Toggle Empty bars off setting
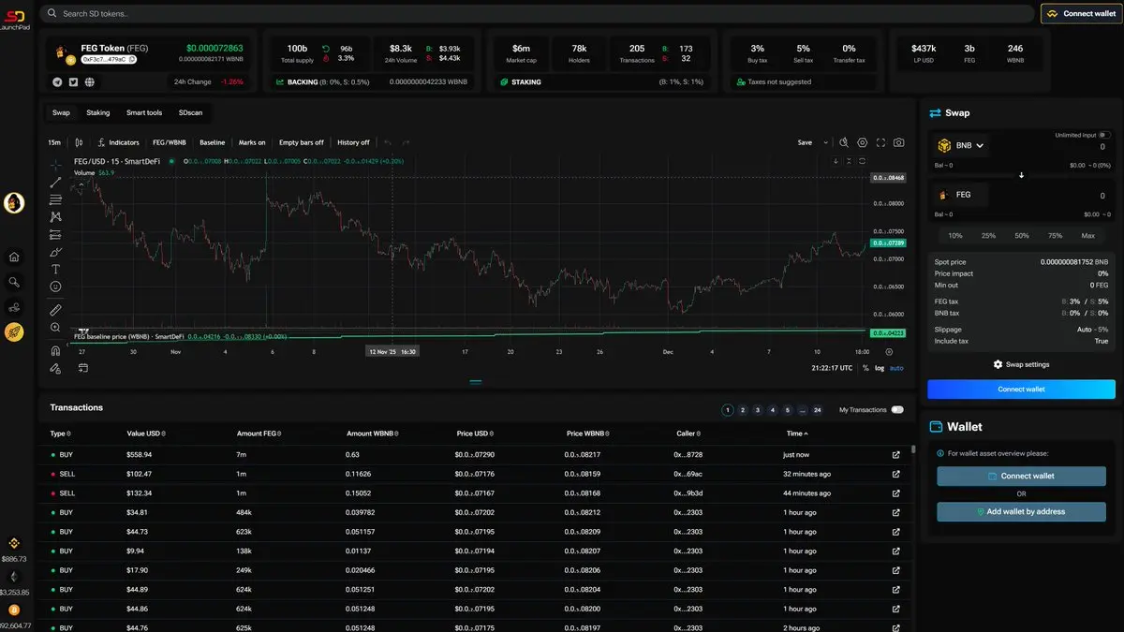 pyautogui.click(x=301, y=142)
